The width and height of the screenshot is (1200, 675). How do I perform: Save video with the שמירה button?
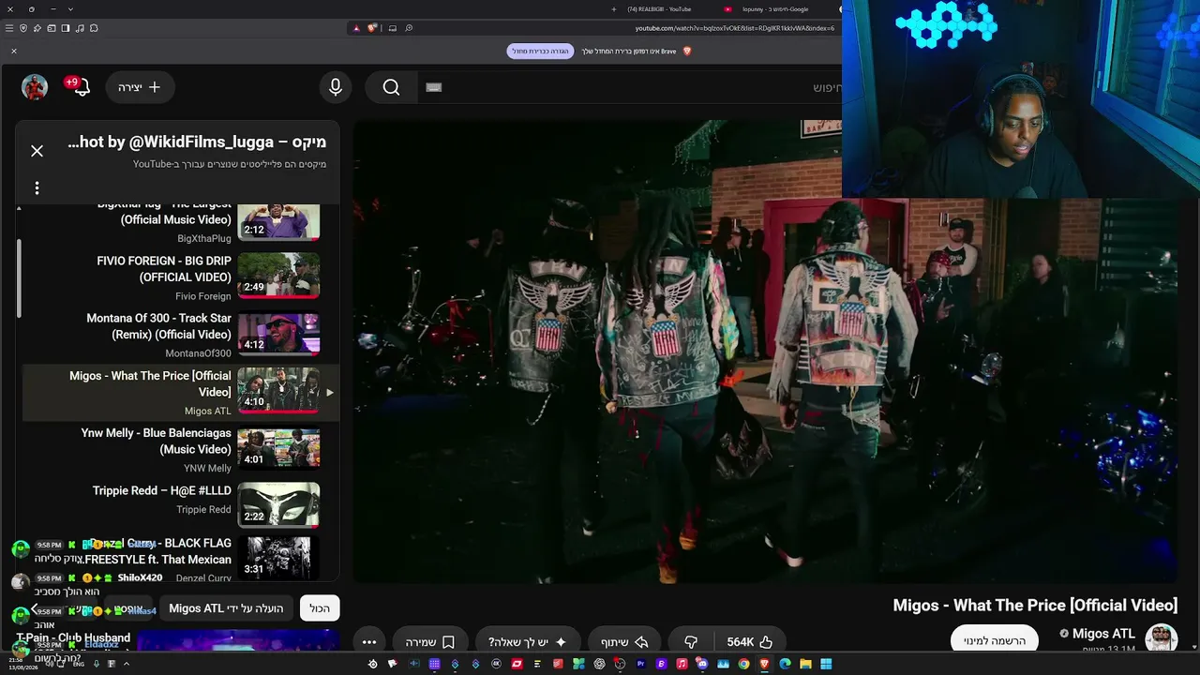pyautogui.click(x=430, y=642)
